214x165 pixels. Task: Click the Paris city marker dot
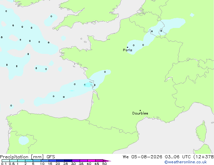tap(128, 47)
